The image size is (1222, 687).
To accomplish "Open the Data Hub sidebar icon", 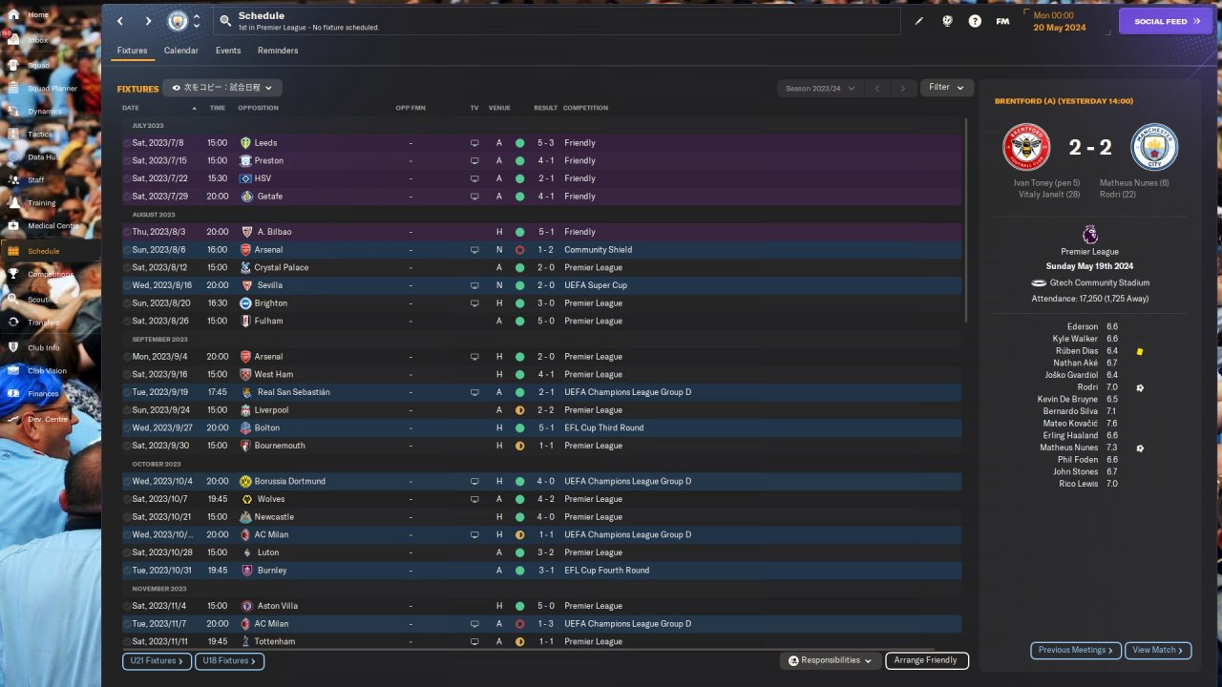I will [x=14, y=156].
